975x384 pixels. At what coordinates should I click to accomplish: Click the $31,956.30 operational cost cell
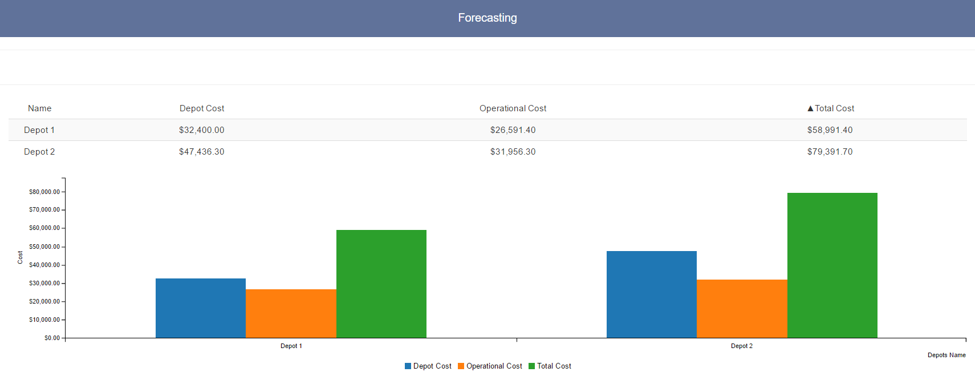tap(513, 152)
